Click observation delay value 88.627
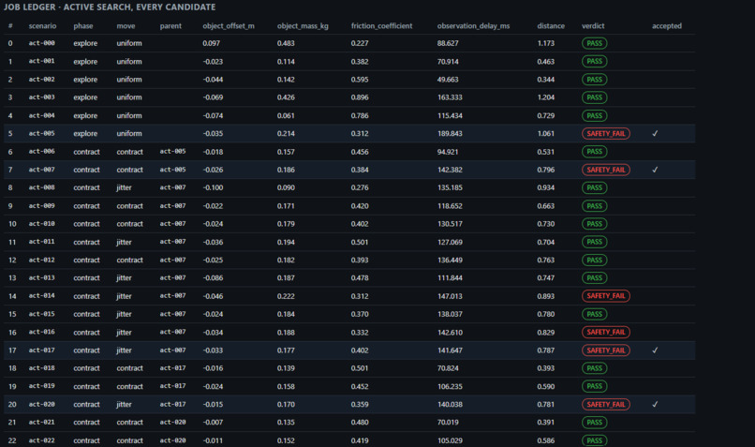Image resolution: width=755 pixels, height=447 pixels. click(x=448, y=43)
